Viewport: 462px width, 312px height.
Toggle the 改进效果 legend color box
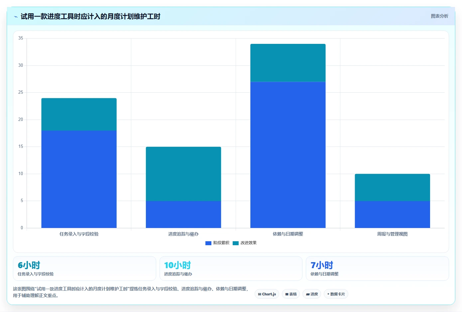click(x=236, y=243)
